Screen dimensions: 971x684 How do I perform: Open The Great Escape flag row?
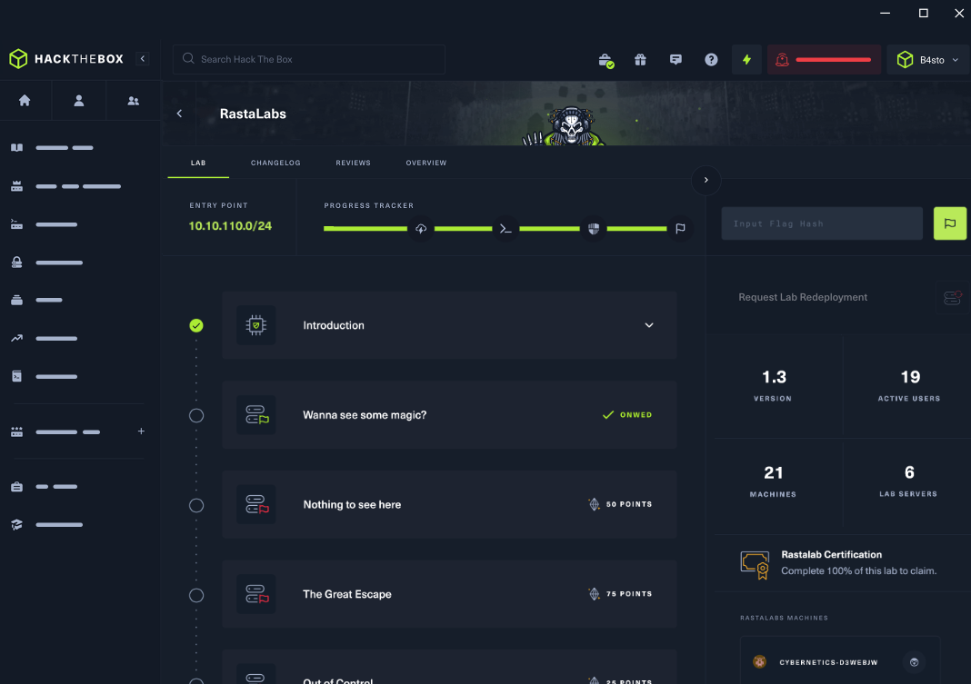click(449, 594)
